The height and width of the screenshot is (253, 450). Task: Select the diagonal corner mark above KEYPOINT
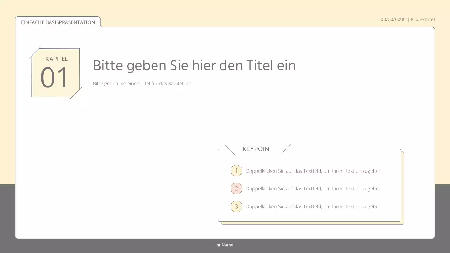pos(229,149)
